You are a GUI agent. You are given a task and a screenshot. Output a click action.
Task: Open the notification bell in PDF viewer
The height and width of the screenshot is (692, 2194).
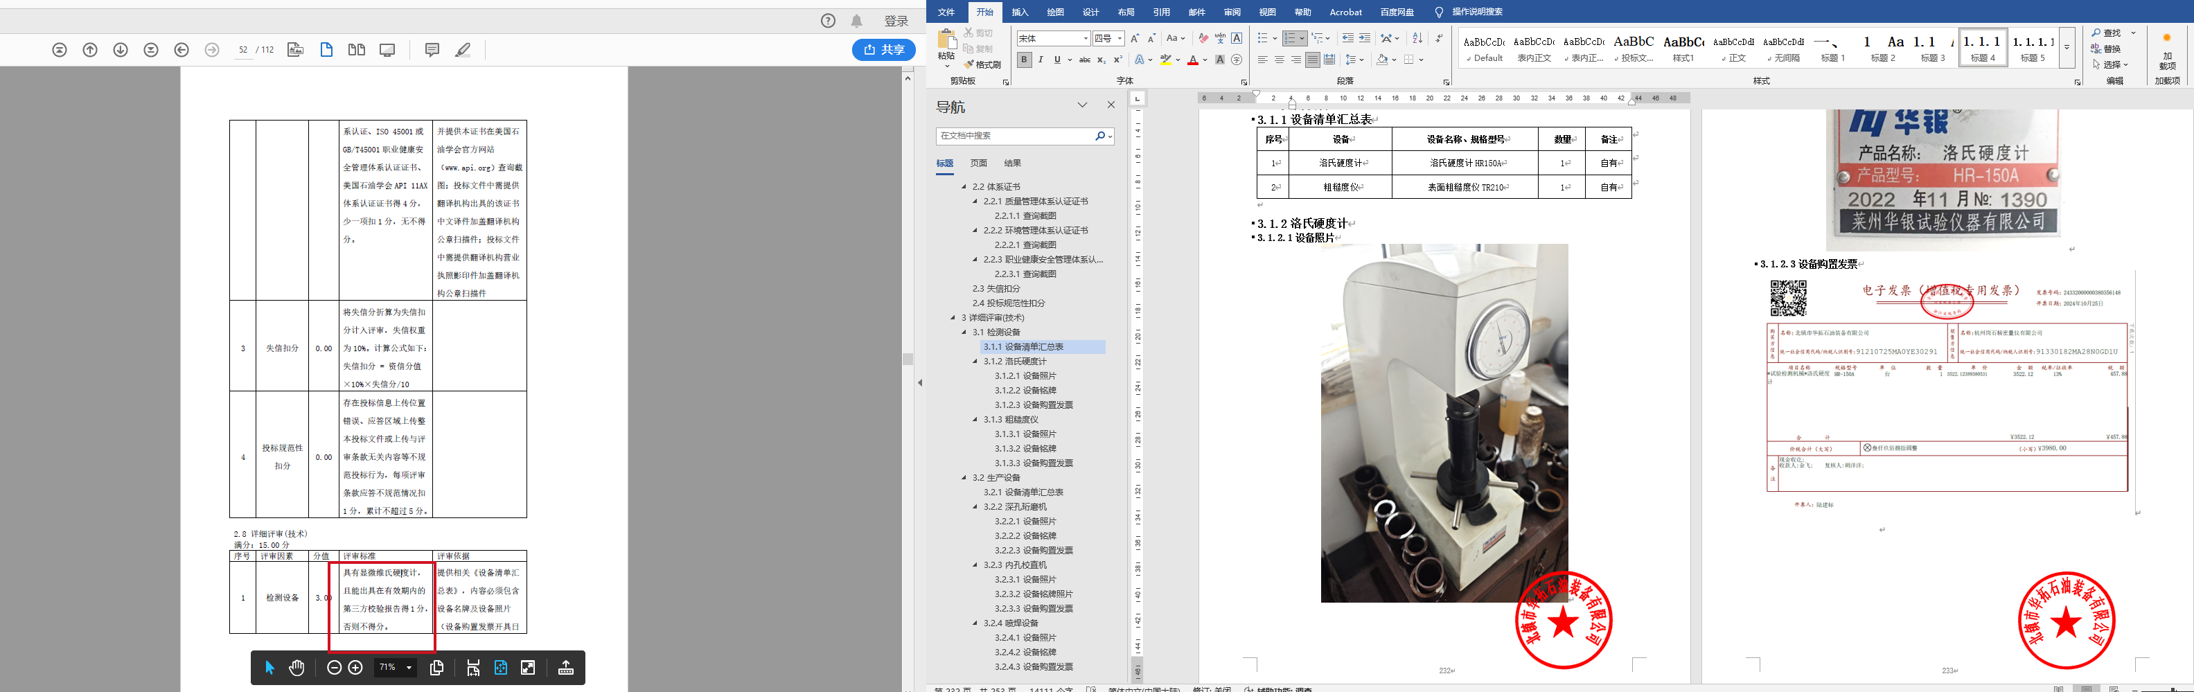(857, 21)
